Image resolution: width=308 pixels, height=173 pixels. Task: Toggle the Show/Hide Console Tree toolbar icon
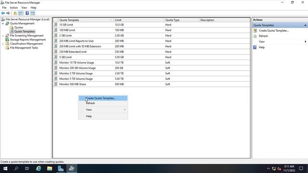pyautogui.click(x=21, y=13)
